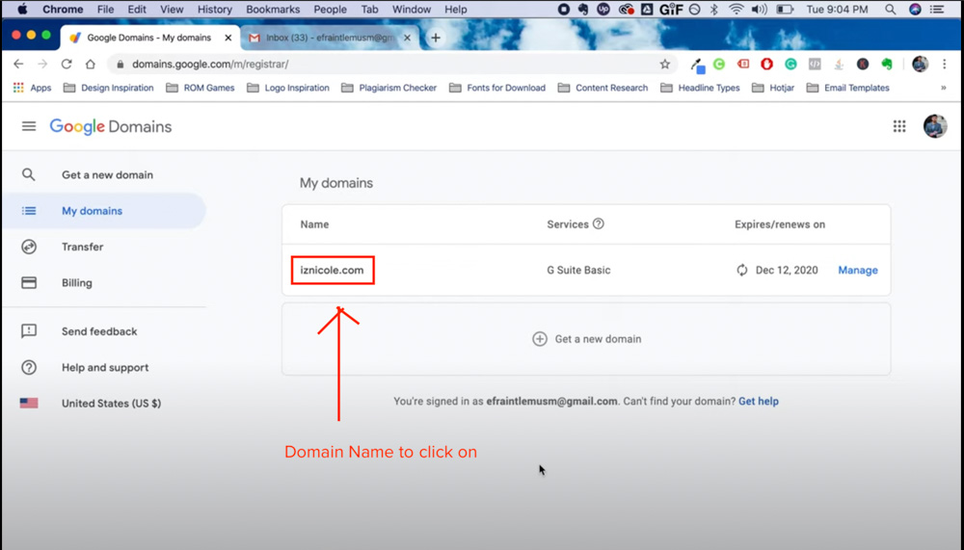The width and height of the screenshot is (964, 550).
Task: Click the Wi-Fi icon in menu bar
Action: point(736,10)
